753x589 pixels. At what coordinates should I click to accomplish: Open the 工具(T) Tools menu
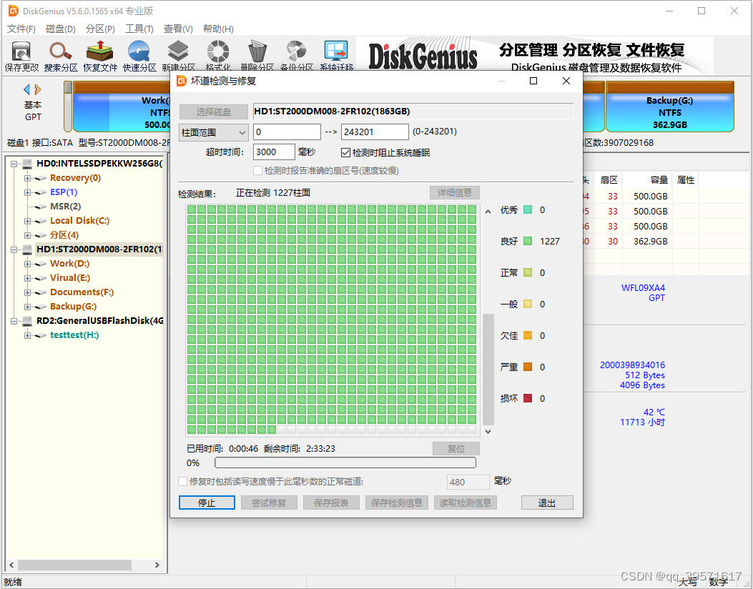click(x=139, y=29)
